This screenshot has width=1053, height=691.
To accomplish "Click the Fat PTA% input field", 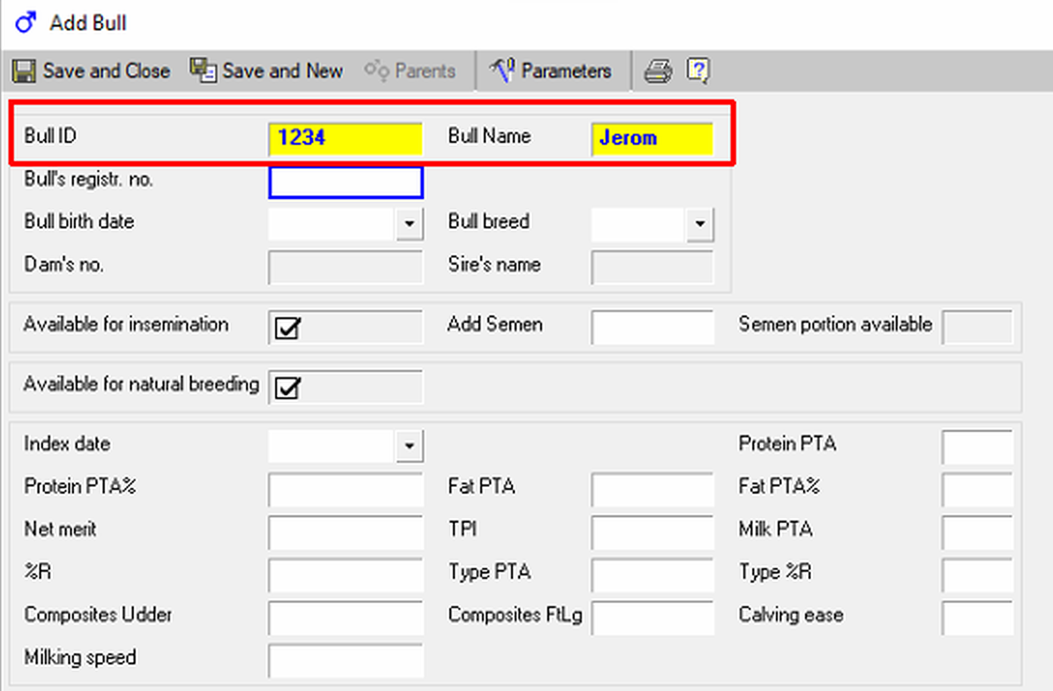I will pos(978,489).
